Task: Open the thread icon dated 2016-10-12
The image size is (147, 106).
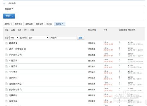Action: pos(6,43)
